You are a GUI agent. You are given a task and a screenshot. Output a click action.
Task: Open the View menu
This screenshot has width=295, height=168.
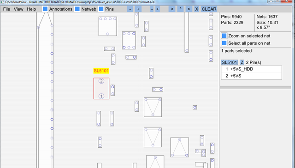coord(18,9)
